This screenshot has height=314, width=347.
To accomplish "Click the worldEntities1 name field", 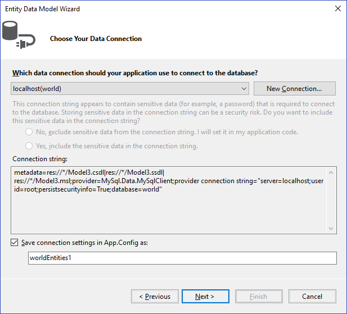I will [x=182, y=258].
